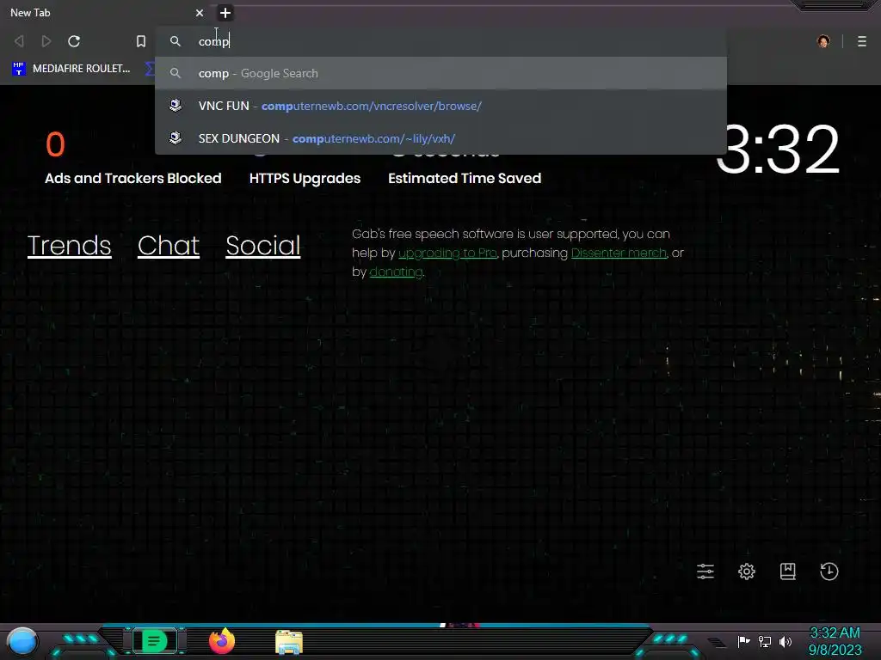The width and height of the screenshot is (881, 660).
Task: Open the MEDIAFIRE ROULET... bookmark
Action: [71, 69]
